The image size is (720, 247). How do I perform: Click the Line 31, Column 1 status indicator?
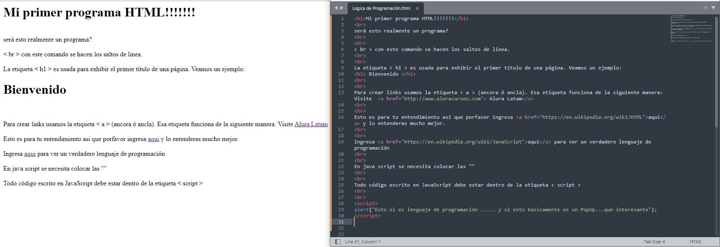(363, 242)
